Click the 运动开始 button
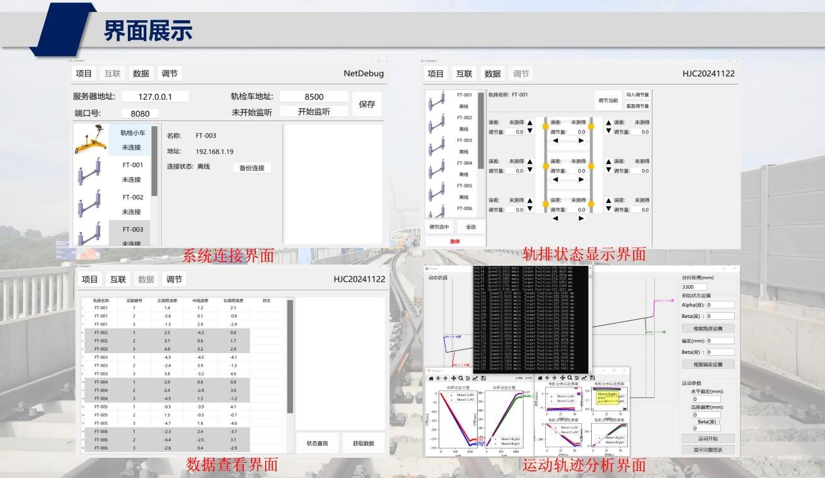The width and height of the screenshot is (825, 478). click(x=708, y=438)
